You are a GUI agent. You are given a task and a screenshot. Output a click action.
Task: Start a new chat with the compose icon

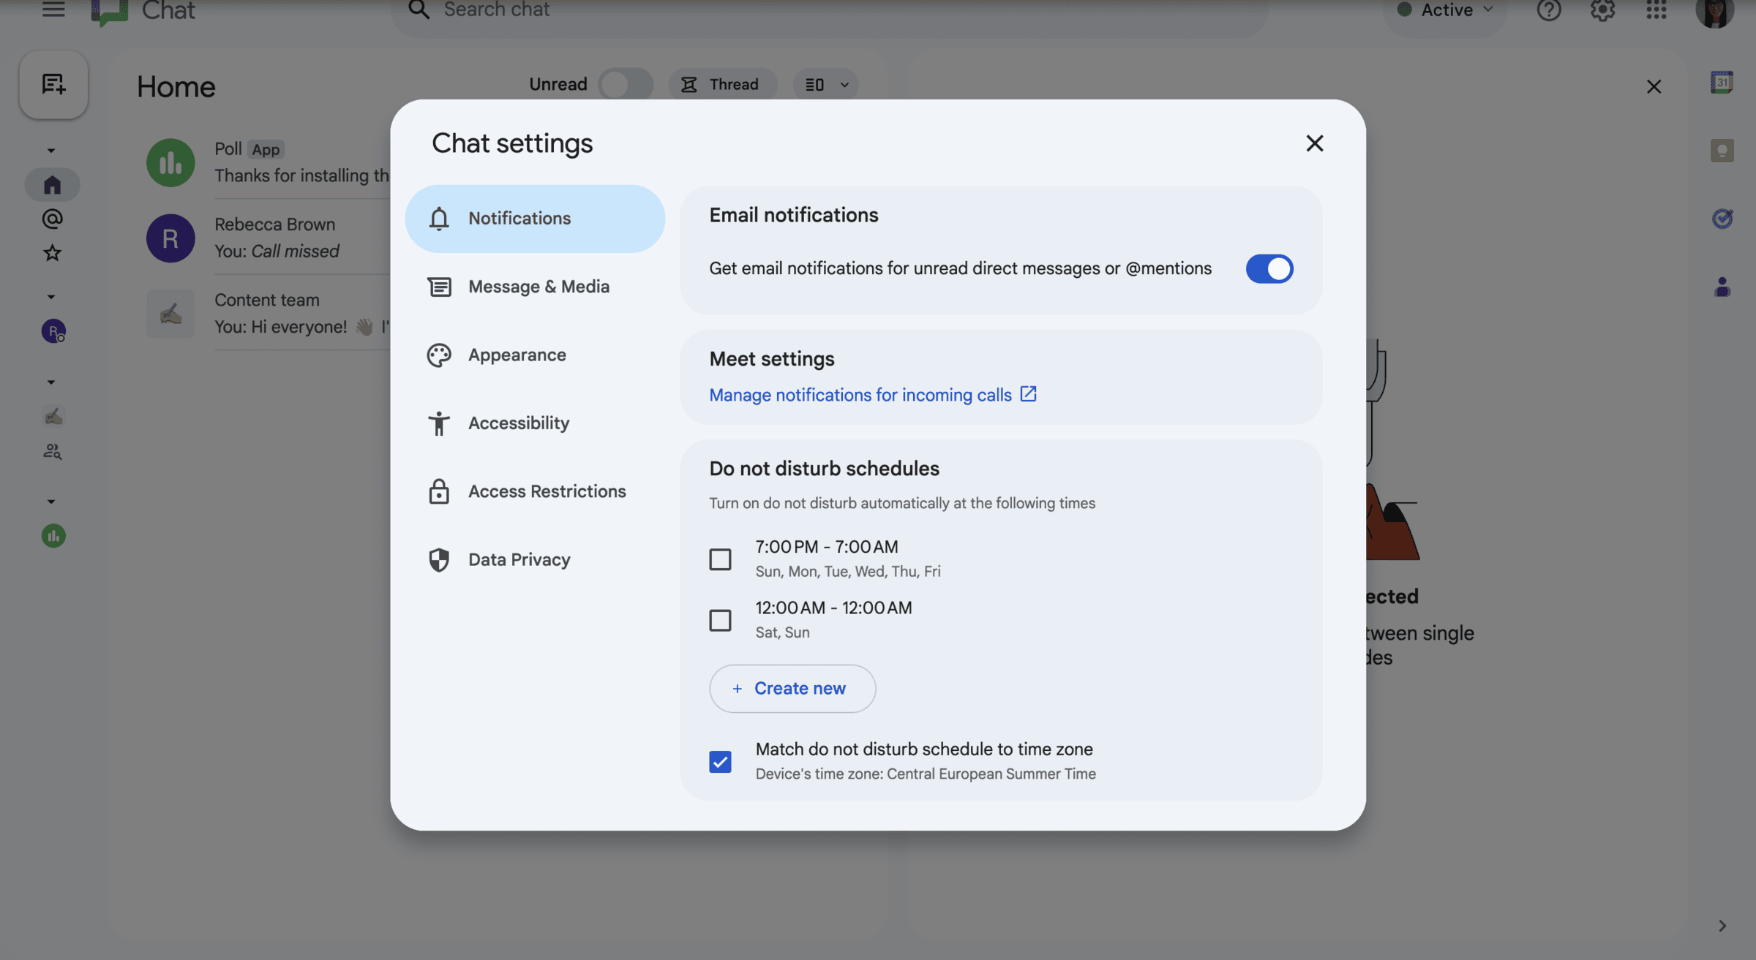53,83
